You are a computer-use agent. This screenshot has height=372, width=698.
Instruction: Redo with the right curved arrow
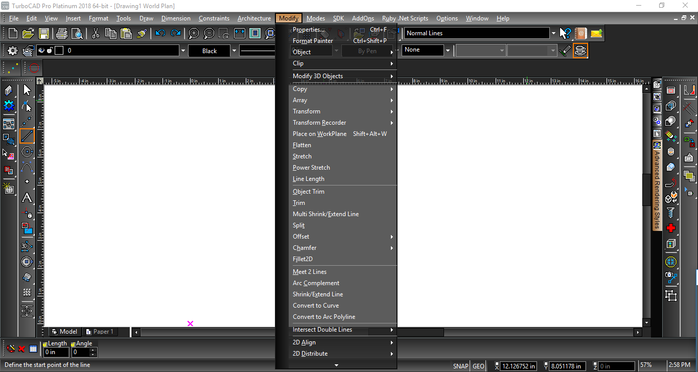(176, 34)
